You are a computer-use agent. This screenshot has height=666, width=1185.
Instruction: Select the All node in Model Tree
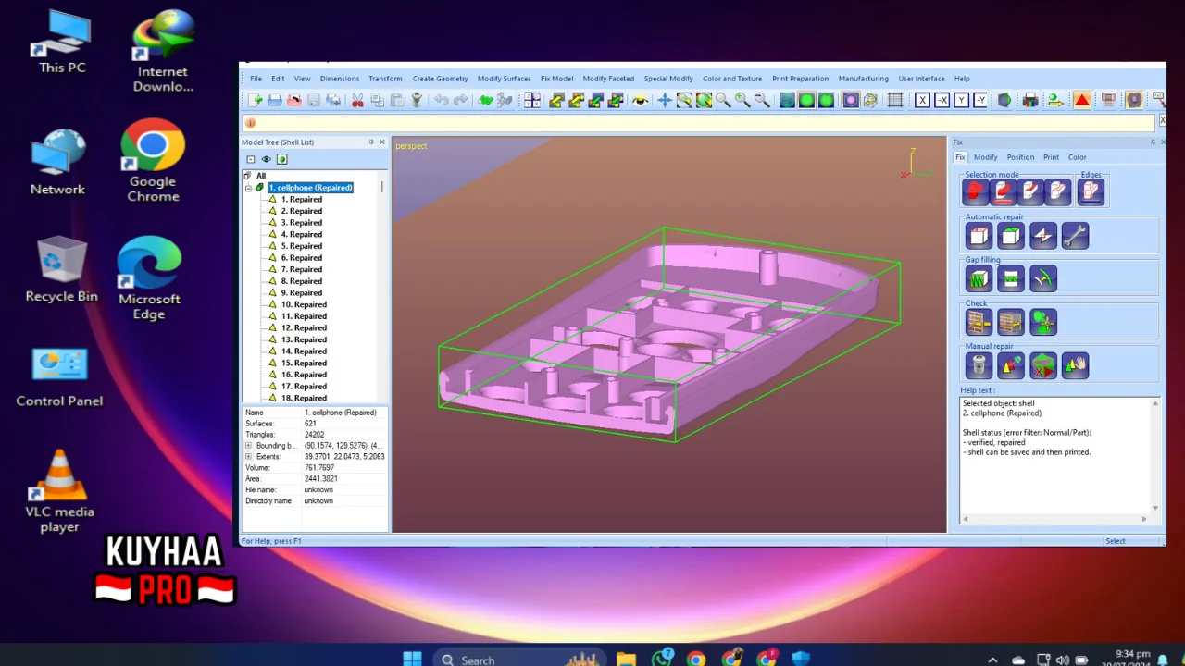(x=261, y=176)
